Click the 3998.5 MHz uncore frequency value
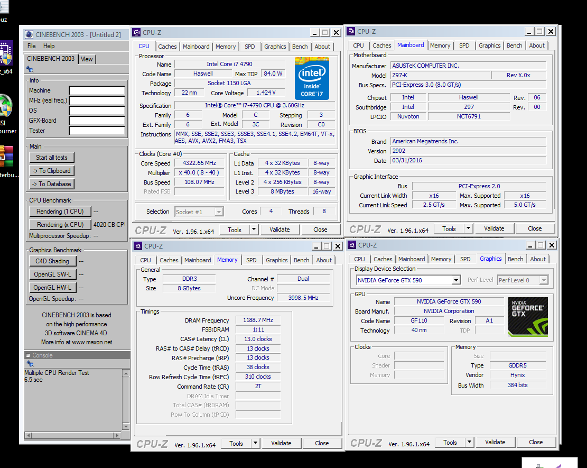Image resolution: width=587 pixels, height=468 pixels. click(303, 298)
